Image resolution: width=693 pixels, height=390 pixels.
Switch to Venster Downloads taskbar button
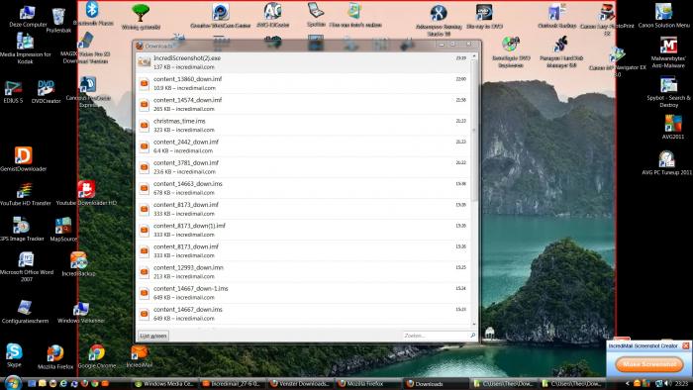click(300, 384)
